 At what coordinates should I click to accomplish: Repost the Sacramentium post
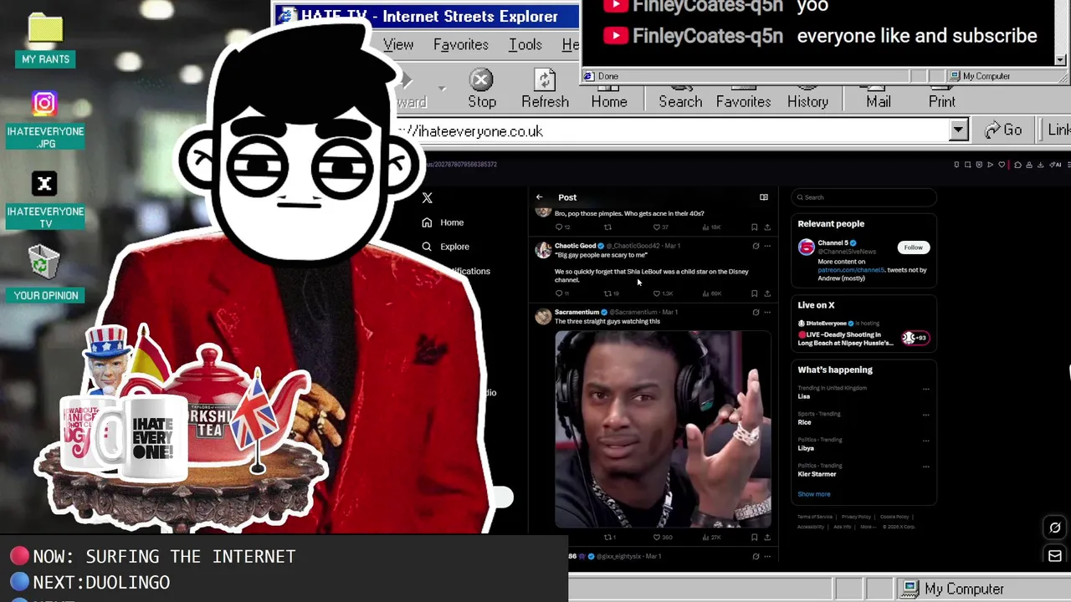coord(609,537)
